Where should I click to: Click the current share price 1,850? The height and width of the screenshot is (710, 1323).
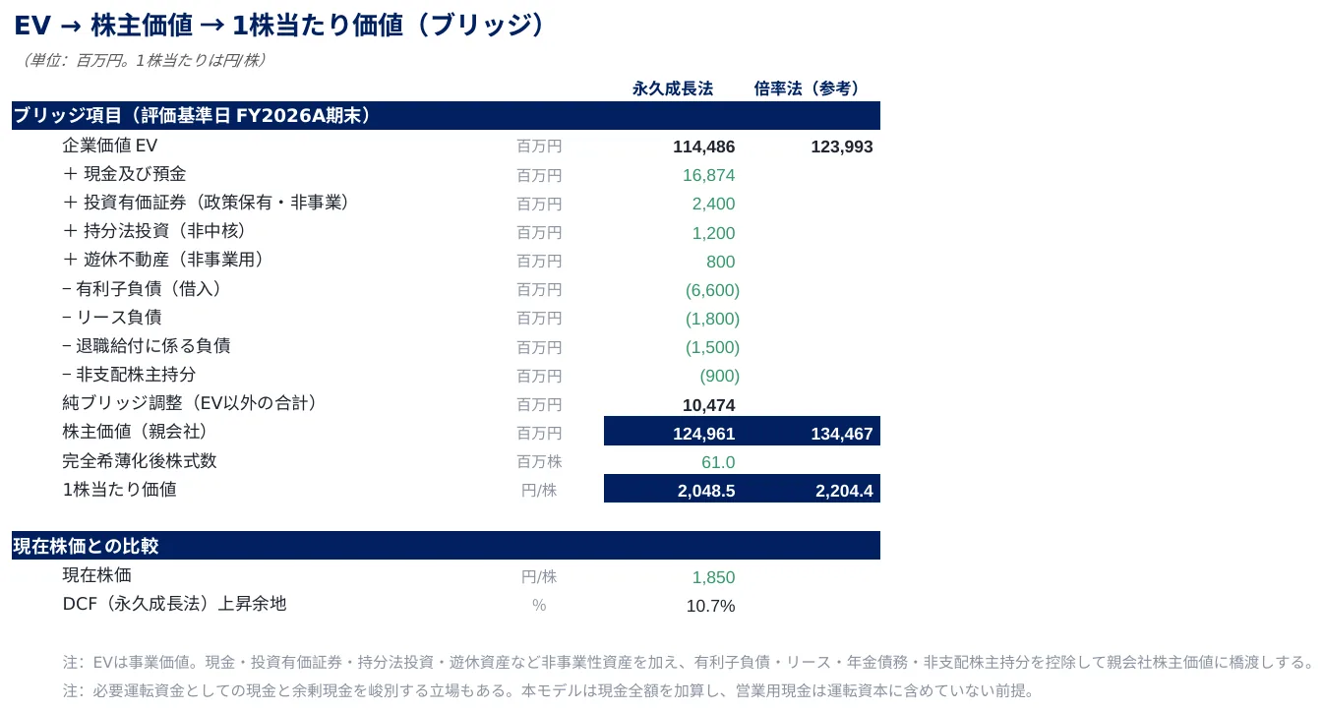point(714,577)
